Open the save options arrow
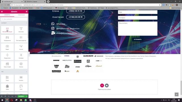The image size is (182, 102). click(x=26, y=96)
